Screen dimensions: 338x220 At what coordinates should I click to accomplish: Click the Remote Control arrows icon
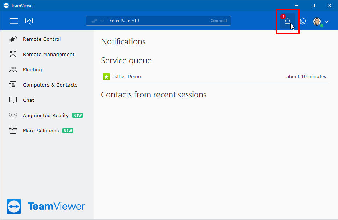point(13,39)
